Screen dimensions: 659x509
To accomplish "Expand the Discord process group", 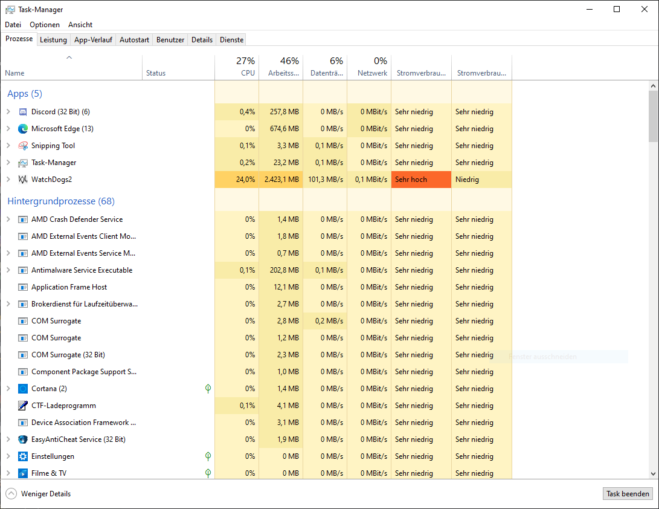I will click(x=8, y=111).
